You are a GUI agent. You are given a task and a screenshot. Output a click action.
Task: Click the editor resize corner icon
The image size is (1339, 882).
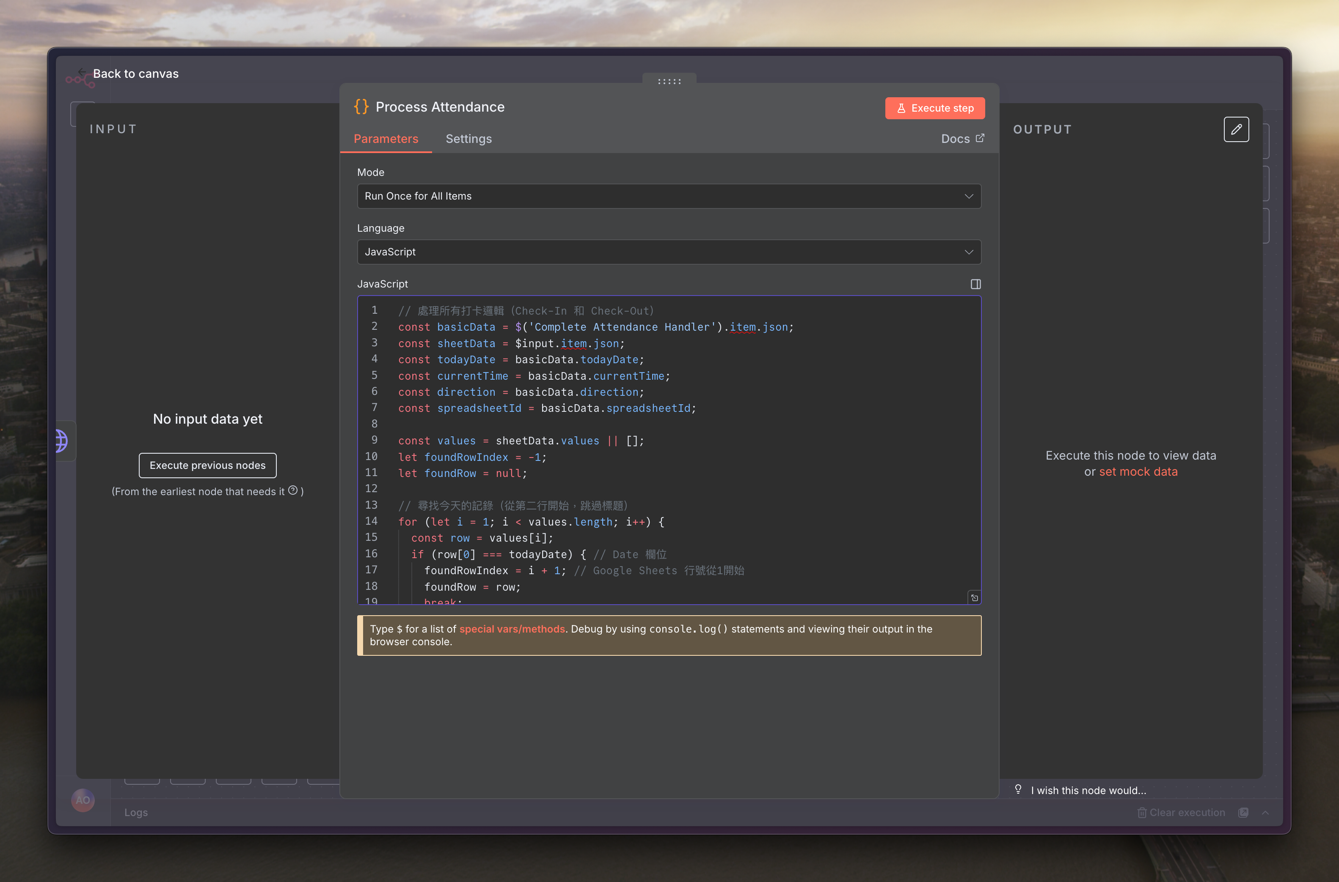(x=974, y=598)
